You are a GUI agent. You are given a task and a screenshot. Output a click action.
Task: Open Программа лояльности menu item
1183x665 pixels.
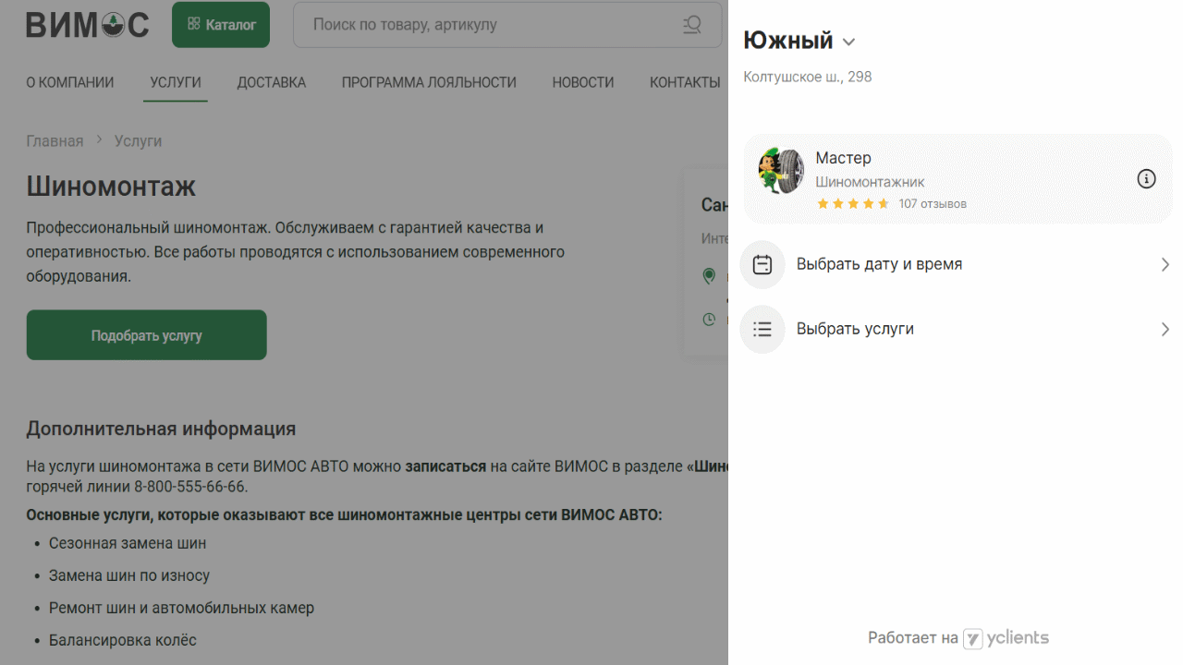coord(429,82)
